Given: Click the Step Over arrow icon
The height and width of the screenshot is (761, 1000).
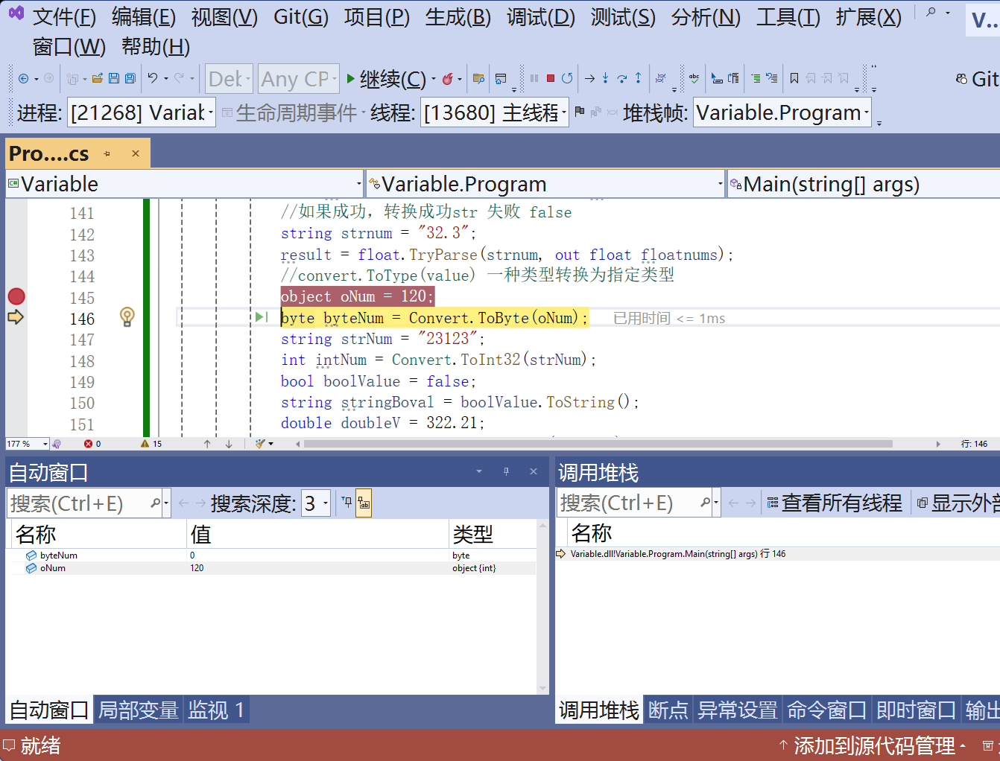Looking at the screenshot, I should (x=622, y=78).
